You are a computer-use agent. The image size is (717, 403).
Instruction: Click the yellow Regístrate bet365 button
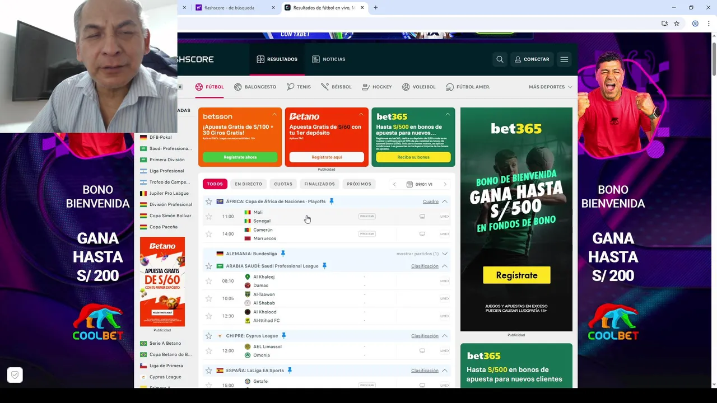(516, 275)
